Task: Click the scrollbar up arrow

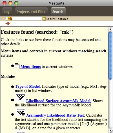Action: [110, 29]
